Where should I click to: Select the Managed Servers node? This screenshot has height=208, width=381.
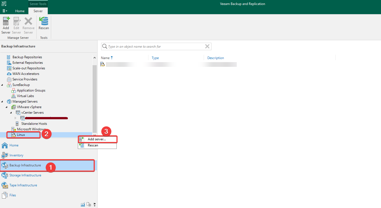click(25, 102)
